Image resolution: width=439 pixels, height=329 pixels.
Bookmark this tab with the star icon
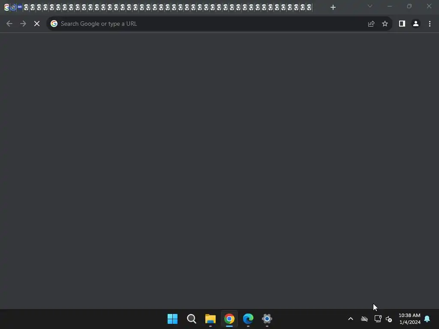pos(385,24)
